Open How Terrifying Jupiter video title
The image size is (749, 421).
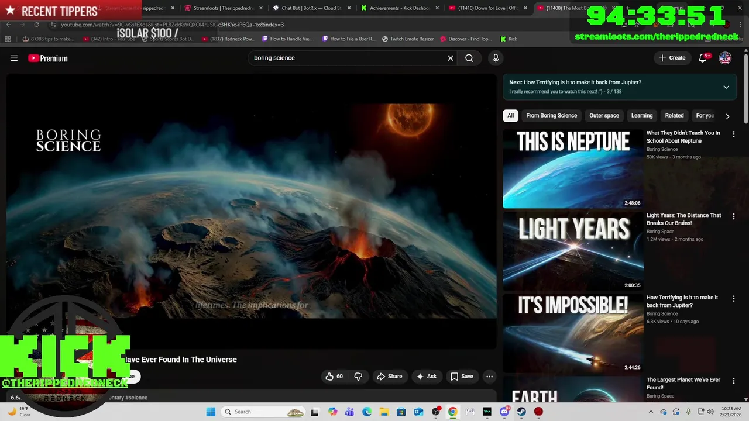pyautogui.click(x=682, y=301)
